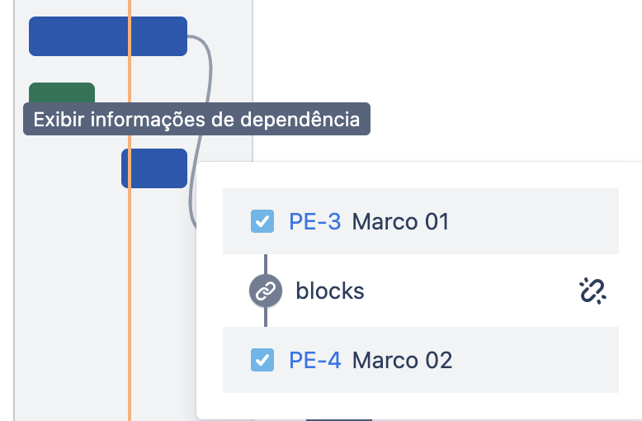642x421 pixels.
Task: Select the shorter blue roadmap bar
Action: pyautogui.click(x=154, y=168)
